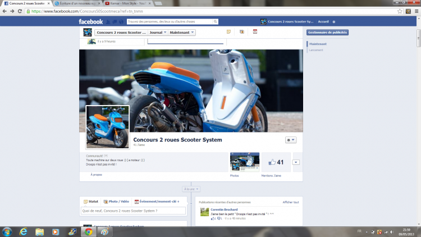
Task: Click the clock in system tray
Action: (406, 232)
